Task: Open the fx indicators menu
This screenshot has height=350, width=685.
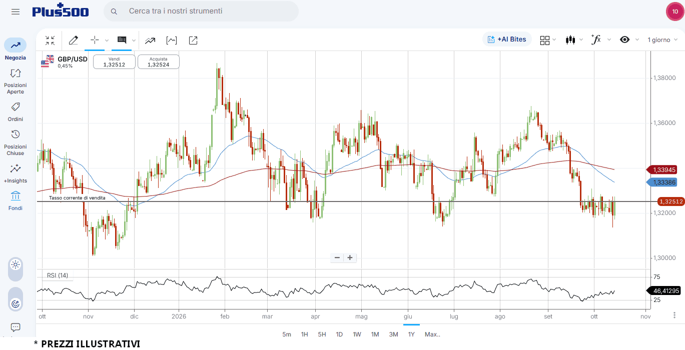Action: pyautogui.click(x=596, y=39)
